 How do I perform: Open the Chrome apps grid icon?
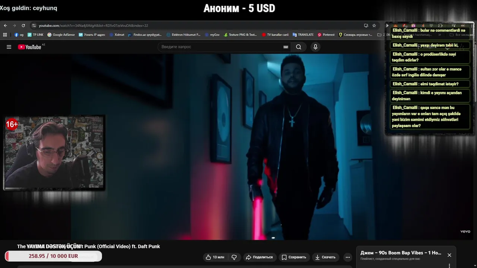(x=5, y=35)
